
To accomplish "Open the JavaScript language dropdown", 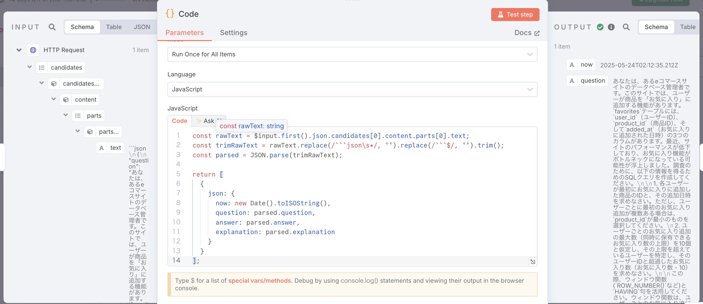I will tap(352, 89).
